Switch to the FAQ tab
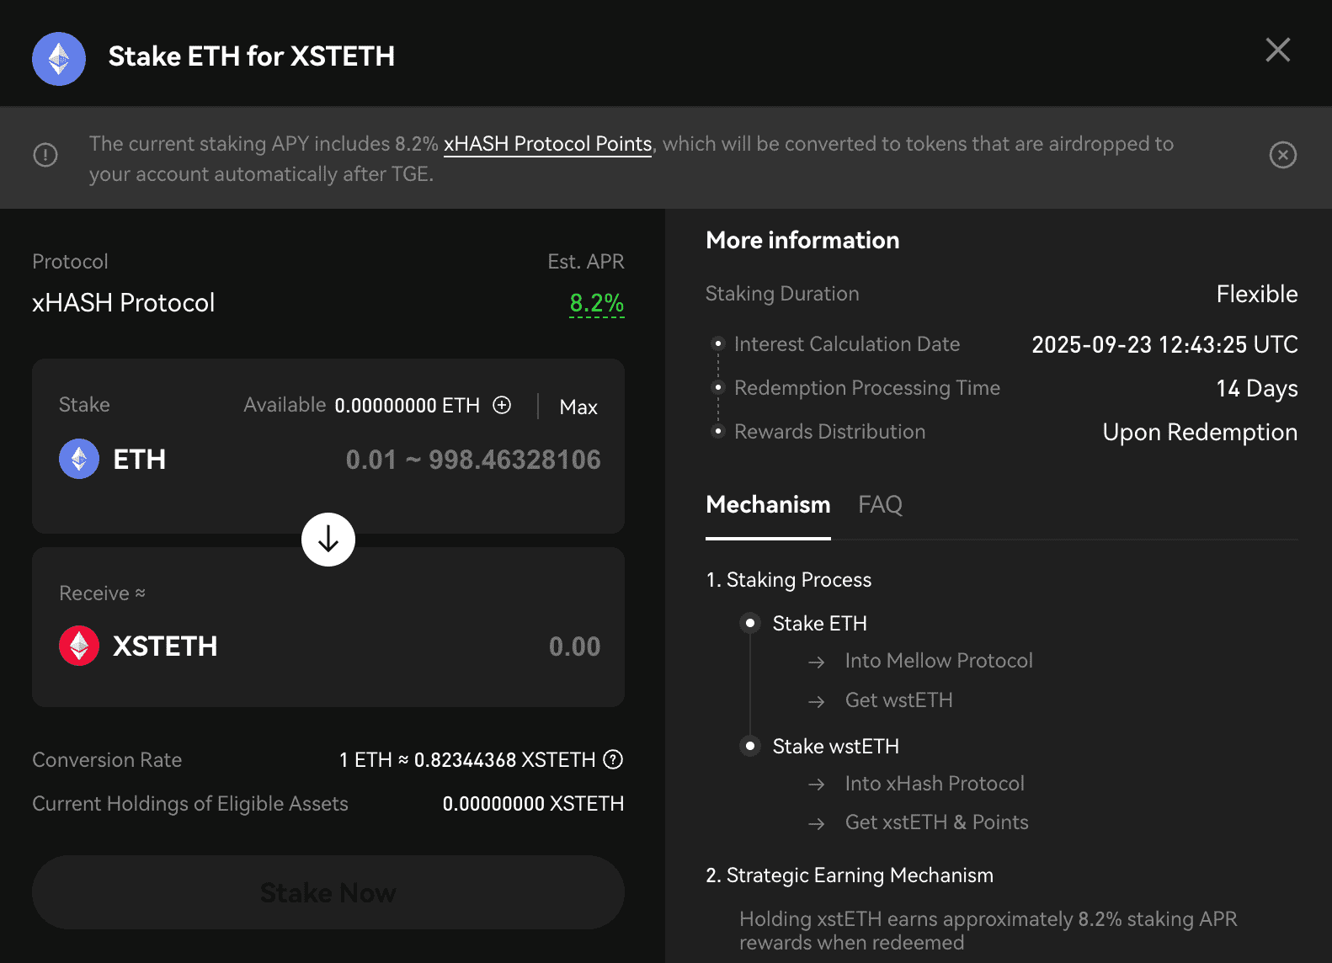The width and height of the screenshot is (1332, 963). click(x=880, y=504)
